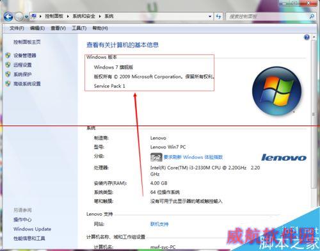Maximize the System window

point(294,3)
